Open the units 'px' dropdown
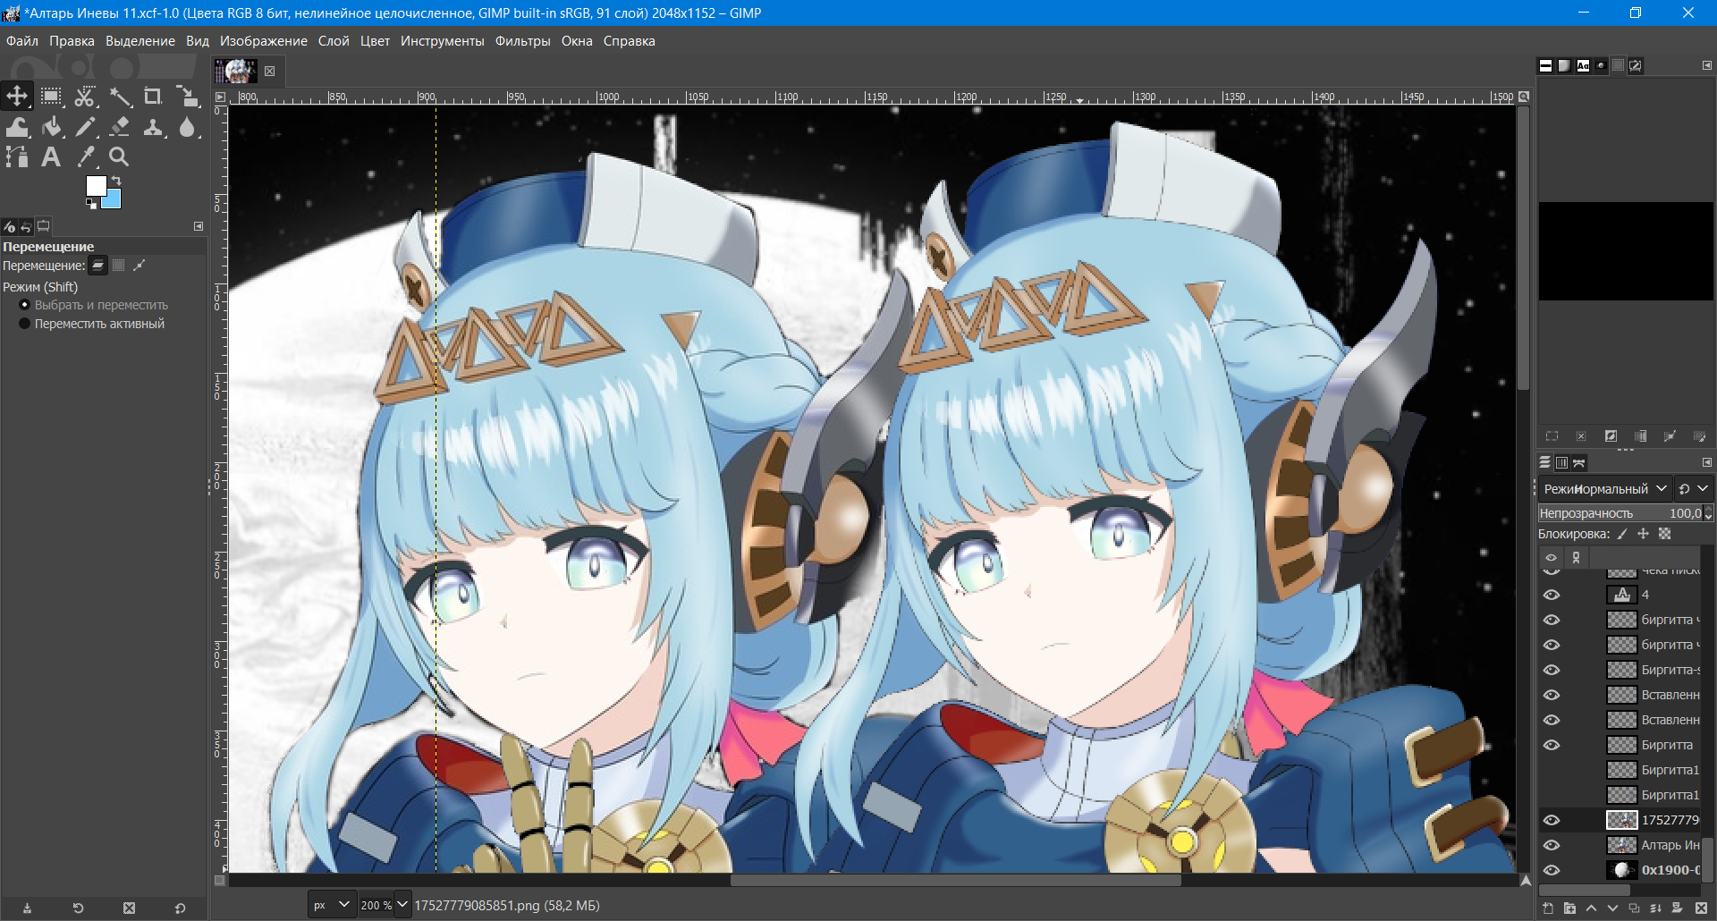 point(331,905)
